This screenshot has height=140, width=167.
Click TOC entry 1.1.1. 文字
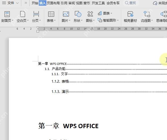coord(60,74)
